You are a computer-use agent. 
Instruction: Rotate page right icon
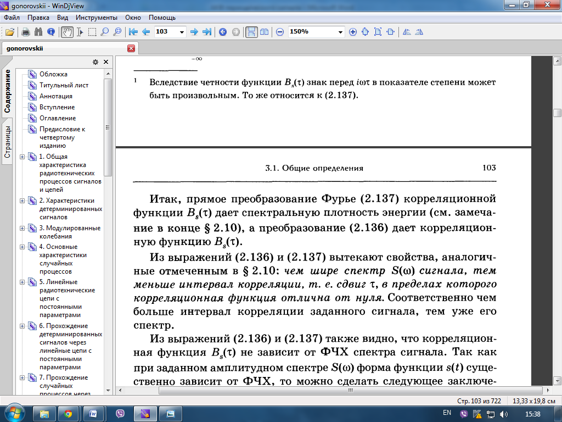click(x=419, y=32)
